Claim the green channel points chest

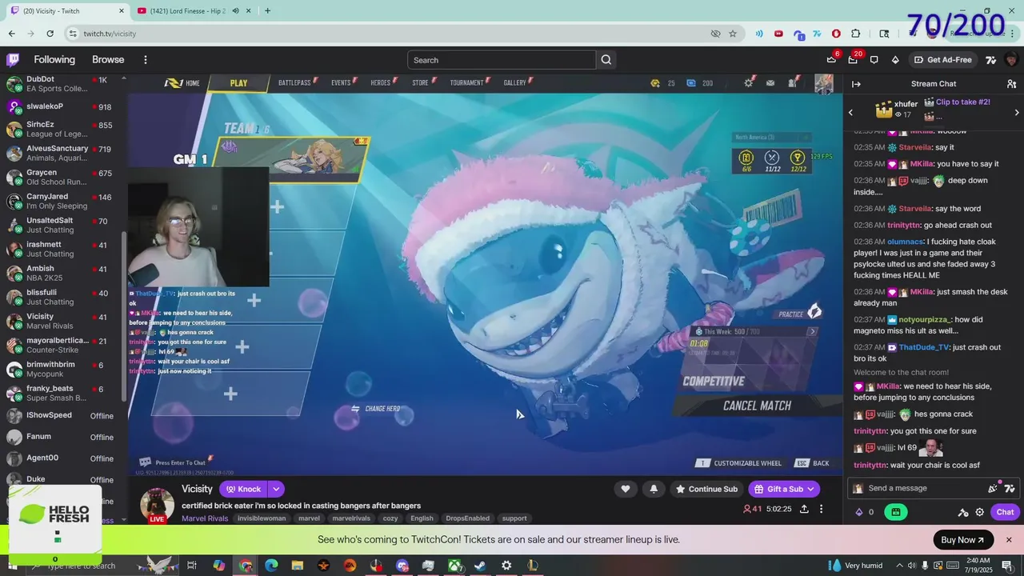pyautogui.click(x=895, y=512)
